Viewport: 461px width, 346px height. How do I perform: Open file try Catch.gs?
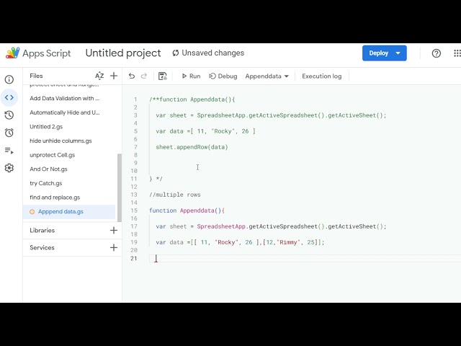[46, 183]
